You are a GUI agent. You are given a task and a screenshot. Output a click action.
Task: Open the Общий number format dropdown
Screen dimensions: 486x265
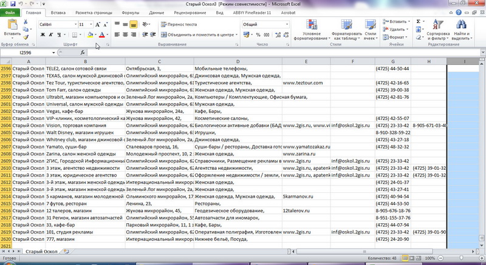point(287,24)
